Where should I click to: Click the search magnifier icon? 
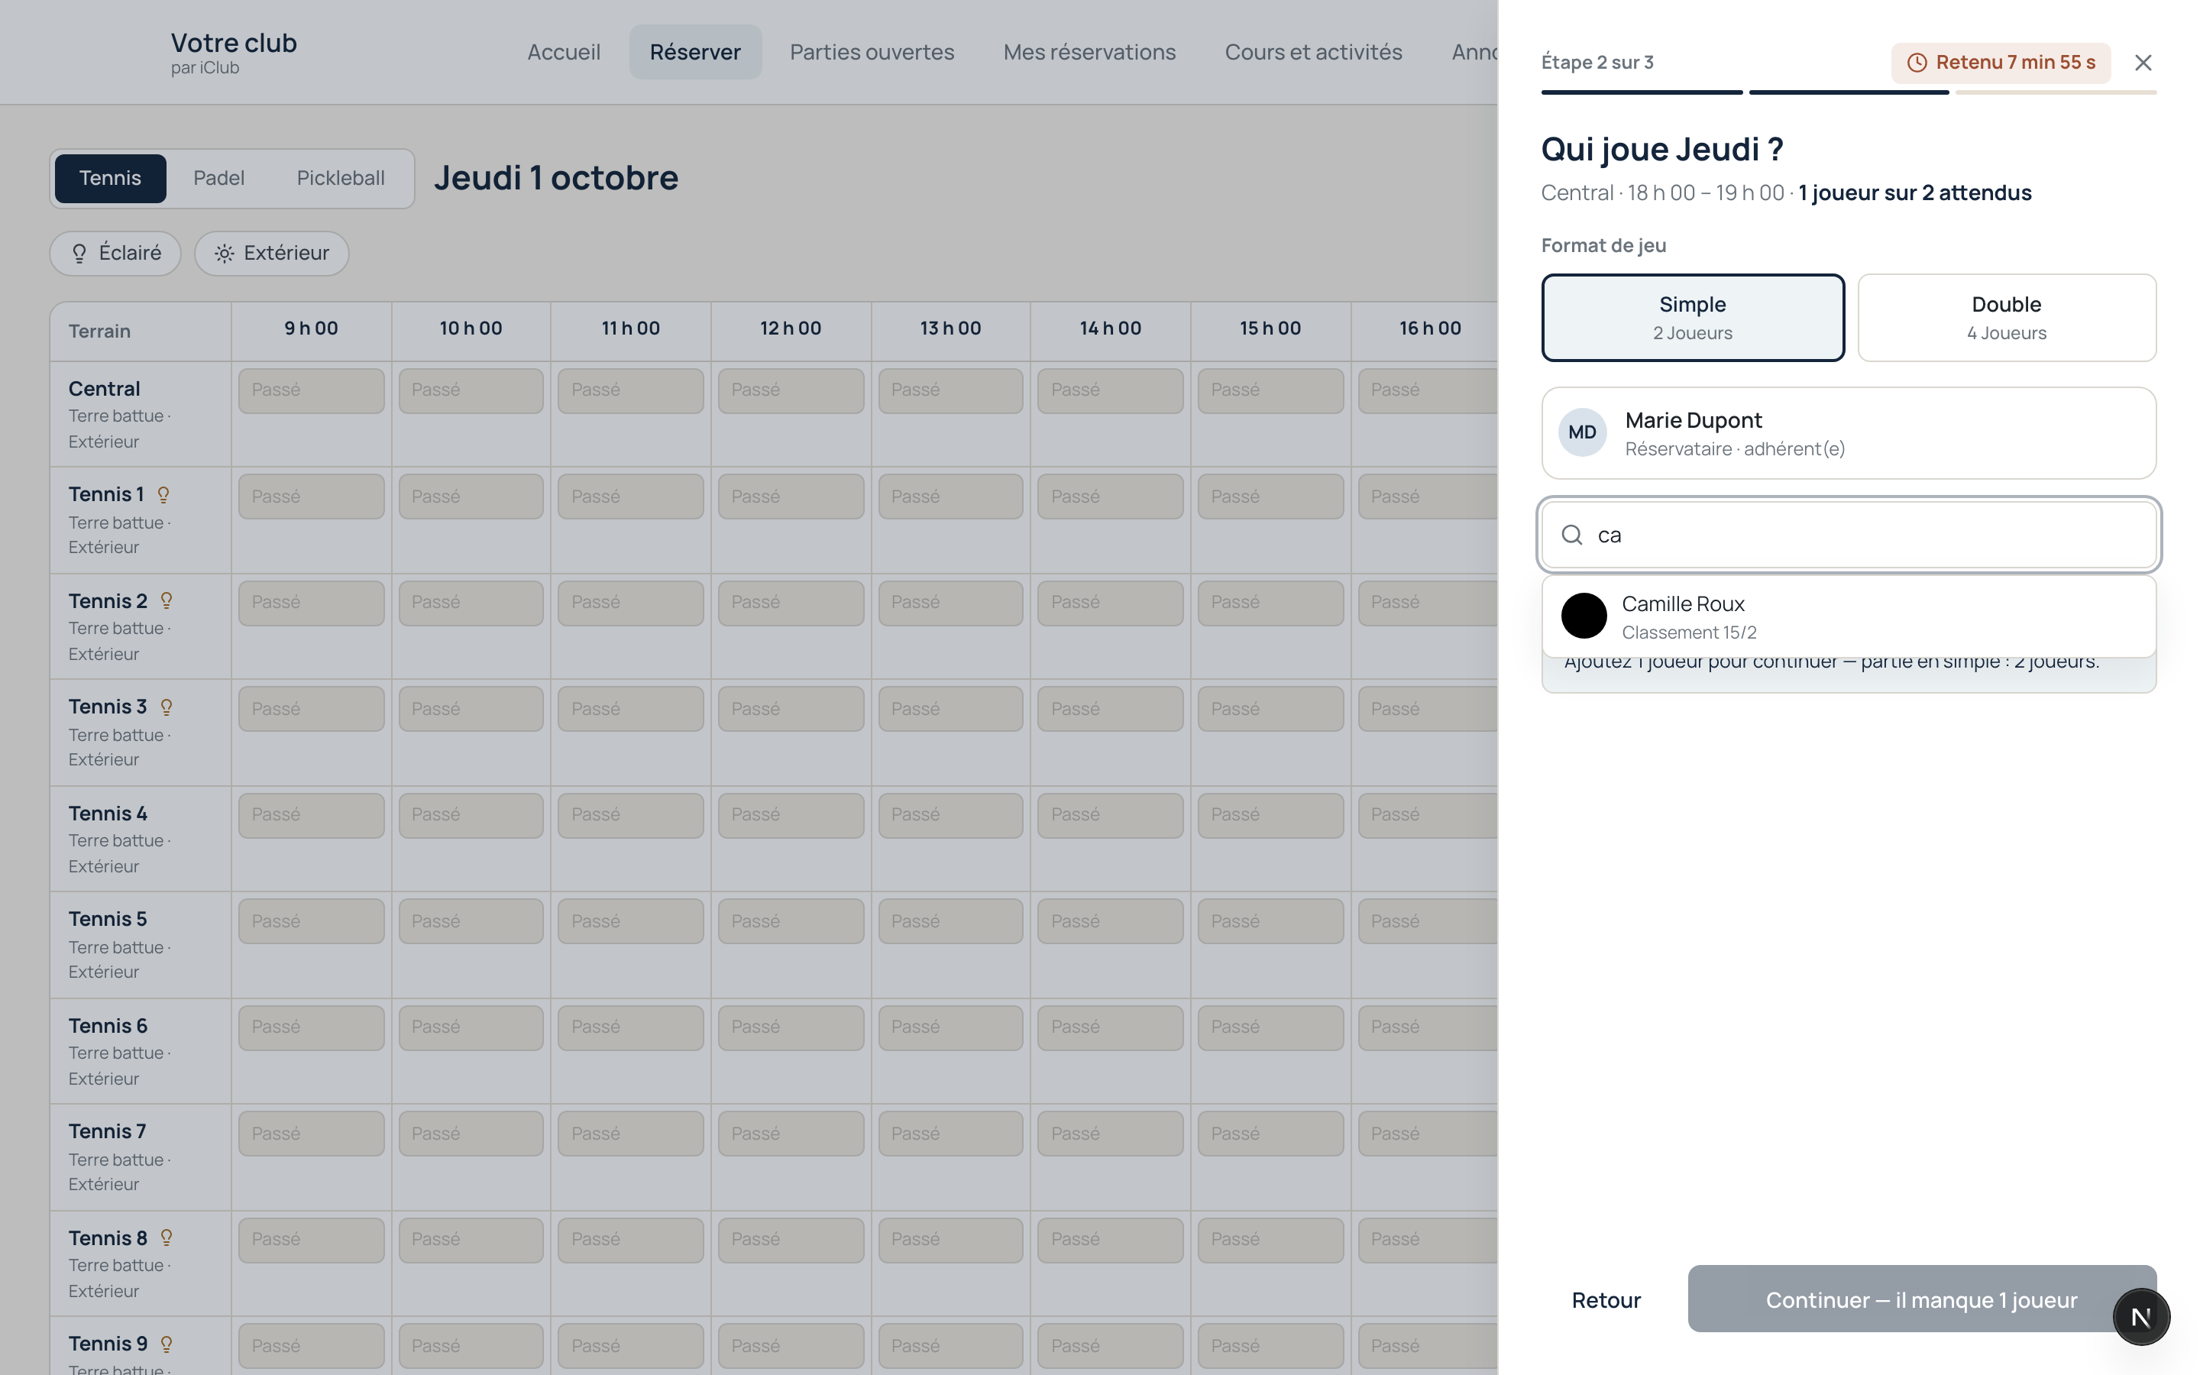coord(1572,535)
